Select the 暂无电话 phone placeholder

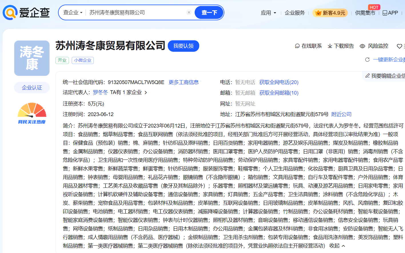coord(245,82)
